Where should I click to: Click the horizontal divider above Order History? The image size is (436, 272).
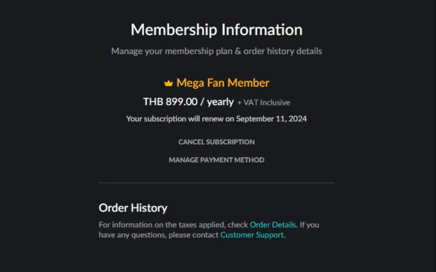217,183
